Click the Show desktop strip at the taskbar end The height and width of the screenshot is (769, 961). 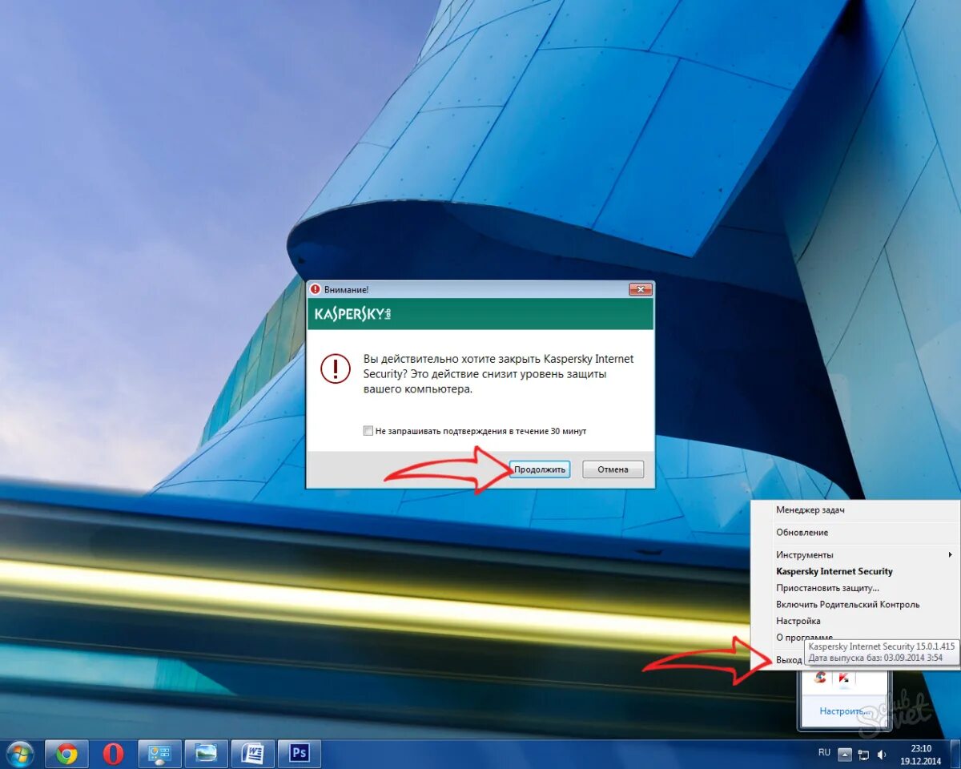(955, 754)
